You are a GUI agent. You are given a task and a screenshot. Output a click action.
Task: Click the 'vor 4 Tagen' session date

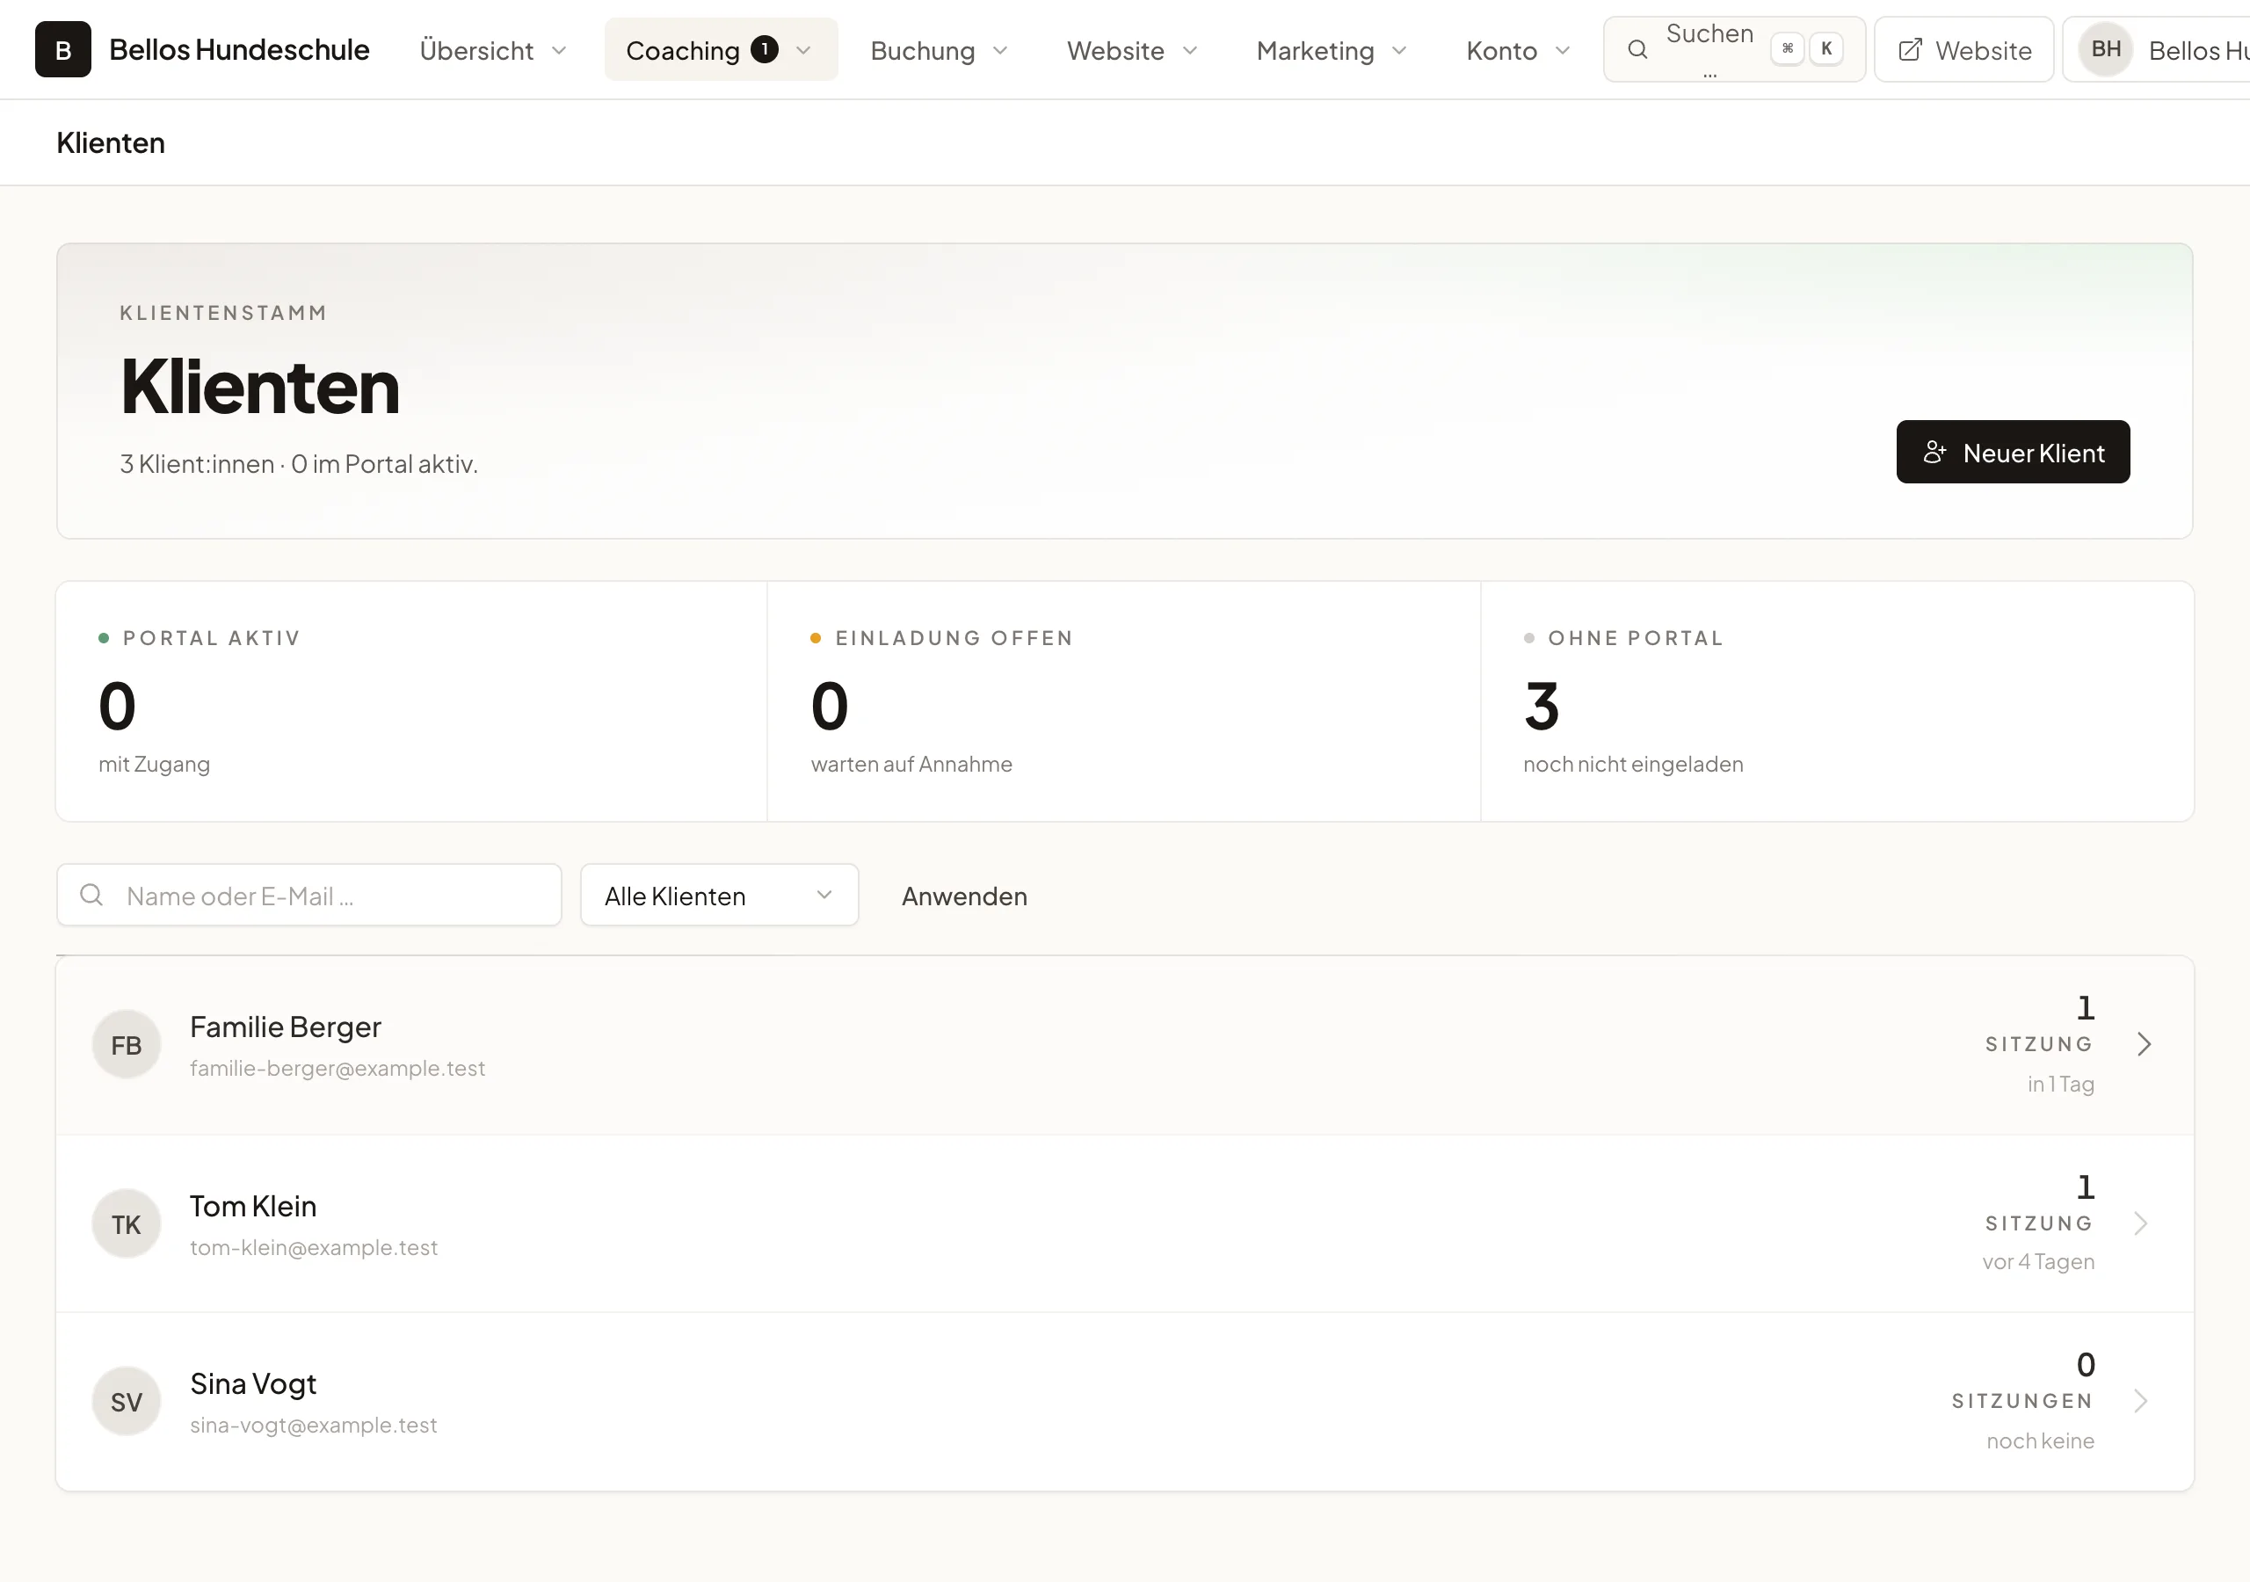tap(2038, 1261)
